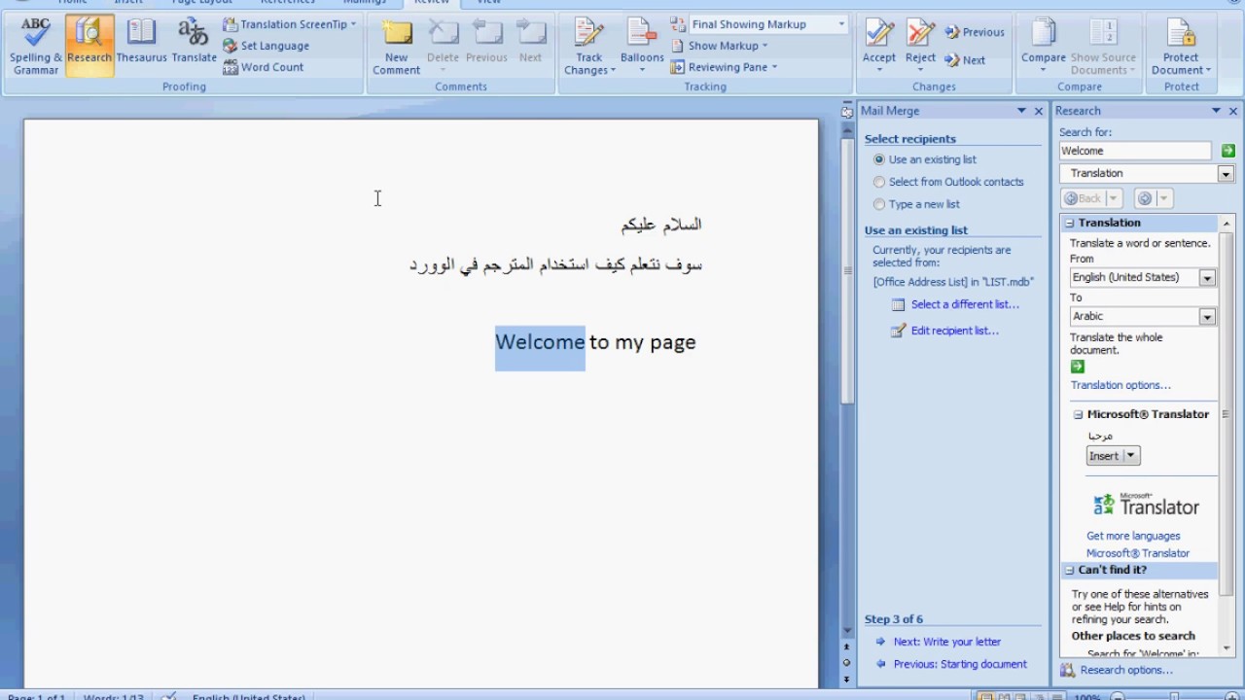The image size is (1245, 700).
Task: Open Word Count
Action: tap(263, 67)
